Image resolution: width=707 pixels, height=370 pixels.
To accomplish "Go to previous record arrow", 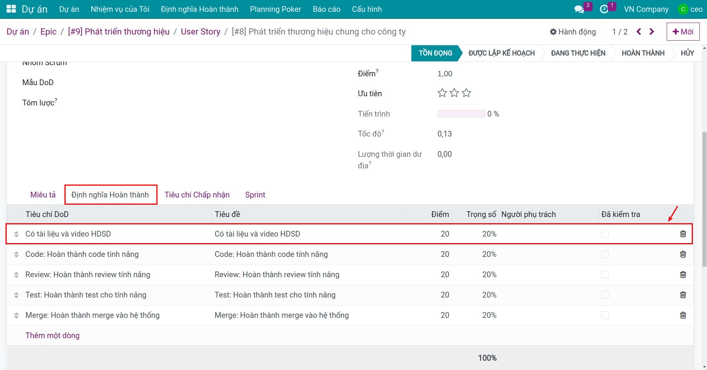I will coord(639,32).
